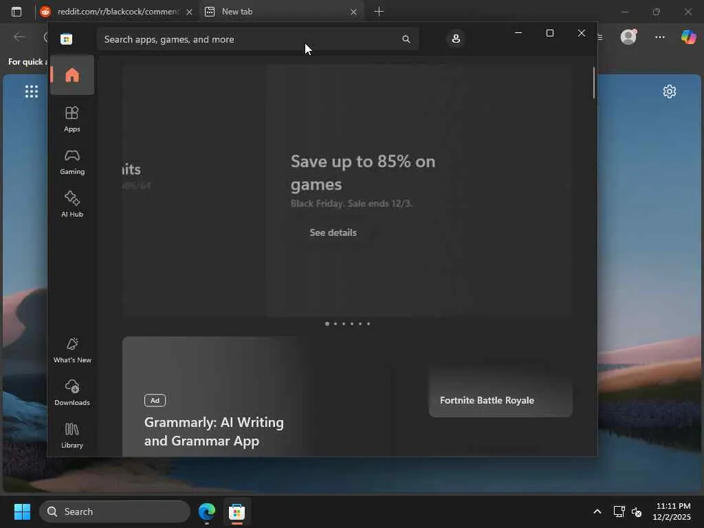Screen dimensions: 704x528
Task: Click the search magnifier in Store
Action: click(x=406, y=39)
